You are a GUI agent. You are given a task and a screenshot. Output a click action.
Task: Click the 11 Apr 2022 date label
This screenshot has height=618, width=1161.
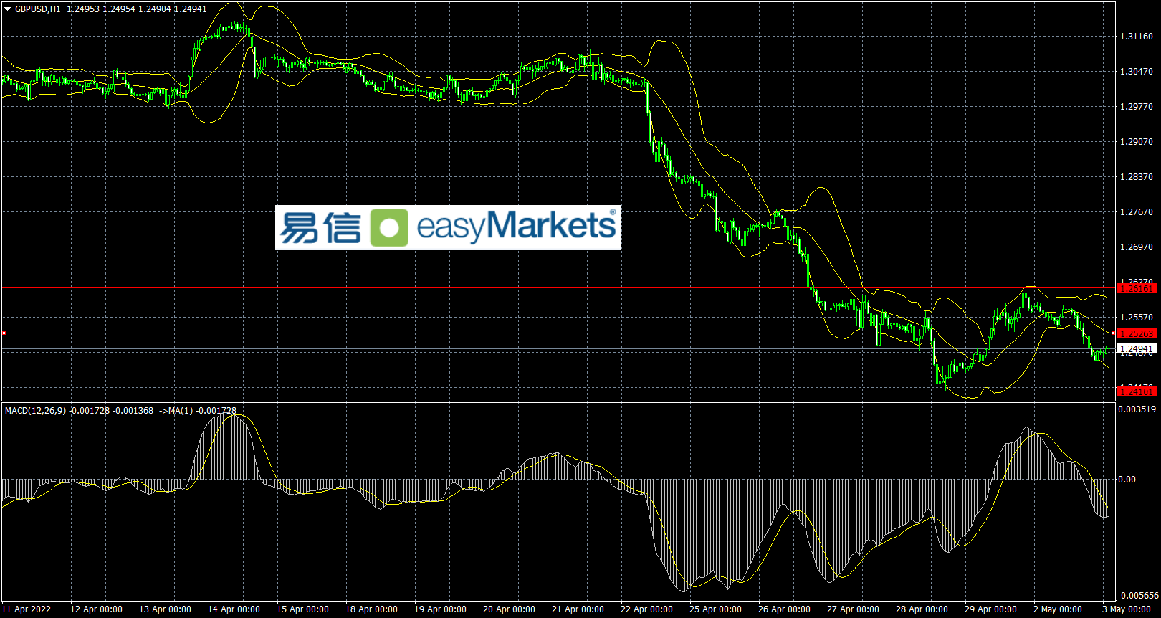[27, 609]
